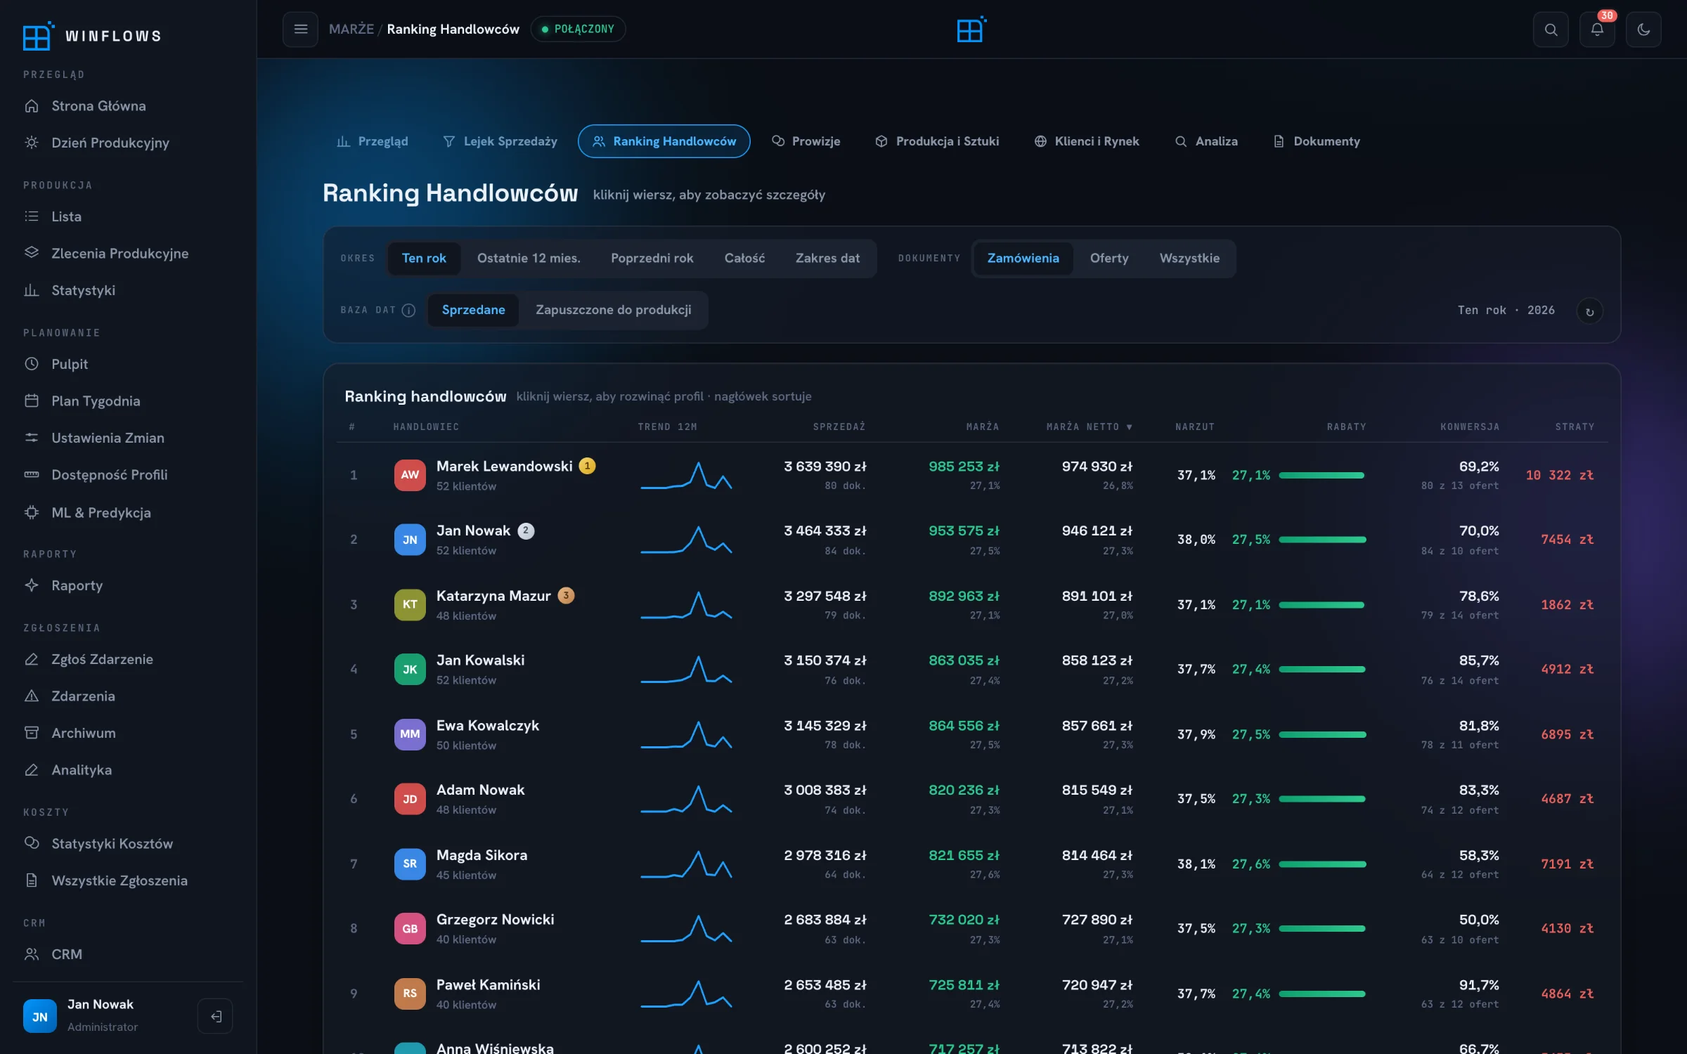Screen dimensions: 1687x1054
Task: Set date base to Zapuszczone do produkcji
Action: pos(613,310)
